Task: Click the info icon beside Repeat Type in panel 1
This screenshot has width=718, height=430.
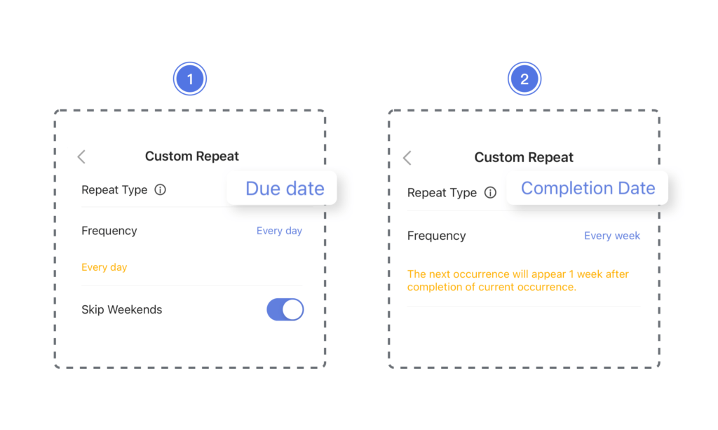Action: coord(160,190)
